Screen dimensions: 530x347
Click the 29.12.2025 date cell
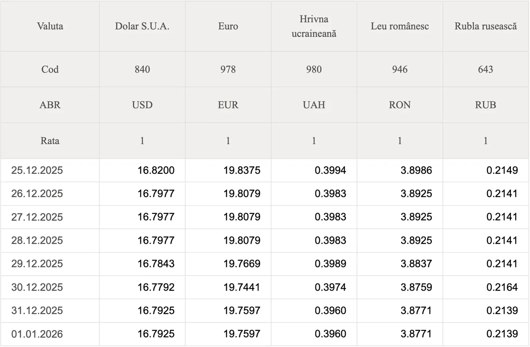[37, 264]
